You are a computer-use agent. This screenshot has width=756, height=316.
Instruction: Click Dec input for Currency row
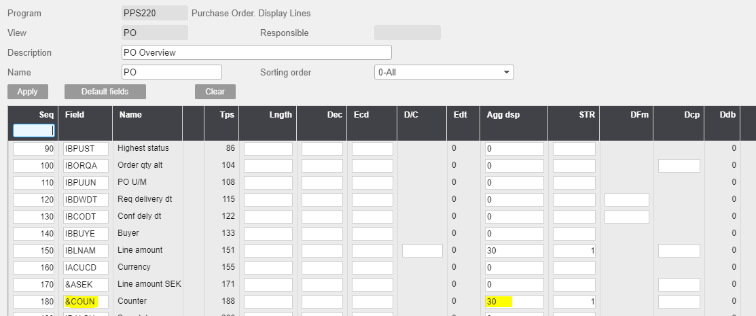tap(322, 267)
